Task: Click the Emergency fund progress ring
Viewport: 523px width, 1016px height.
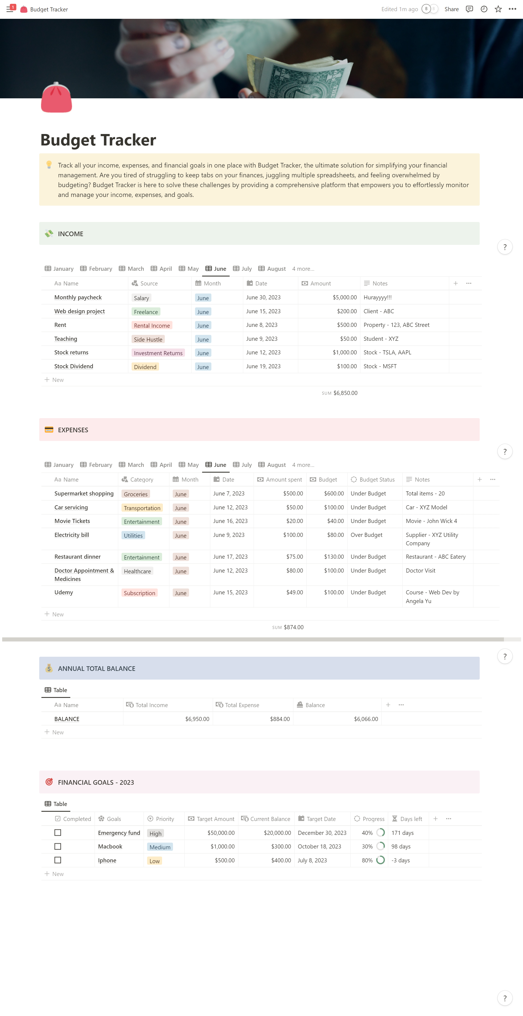Action: (x=380, y=832)
